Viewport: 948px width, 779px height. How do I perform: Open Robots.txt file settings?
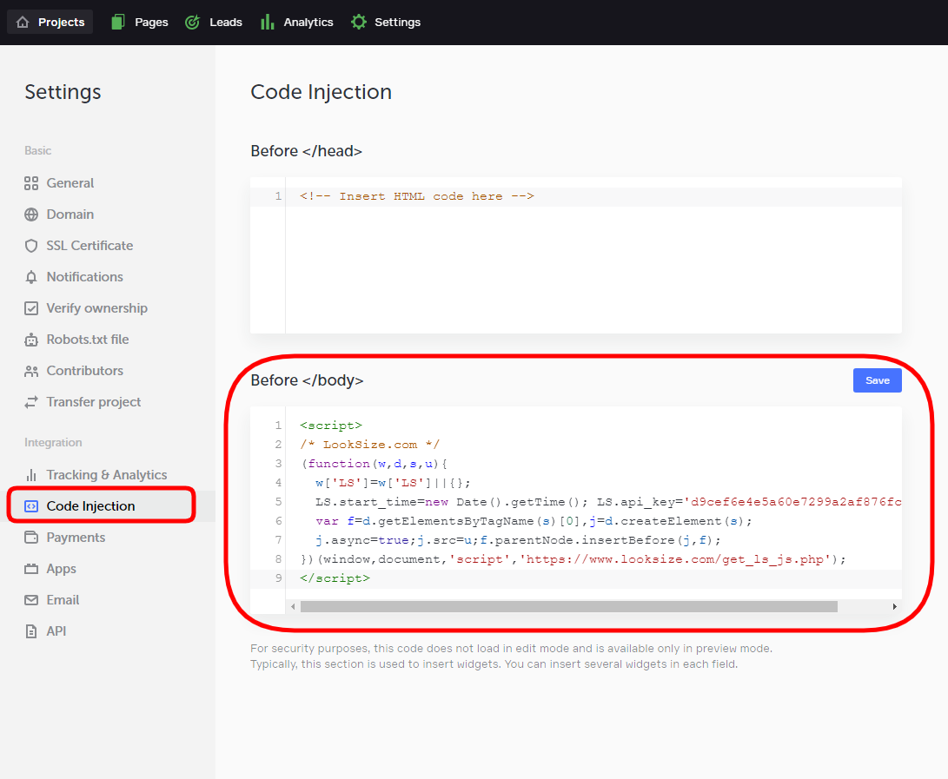[76, 340]
